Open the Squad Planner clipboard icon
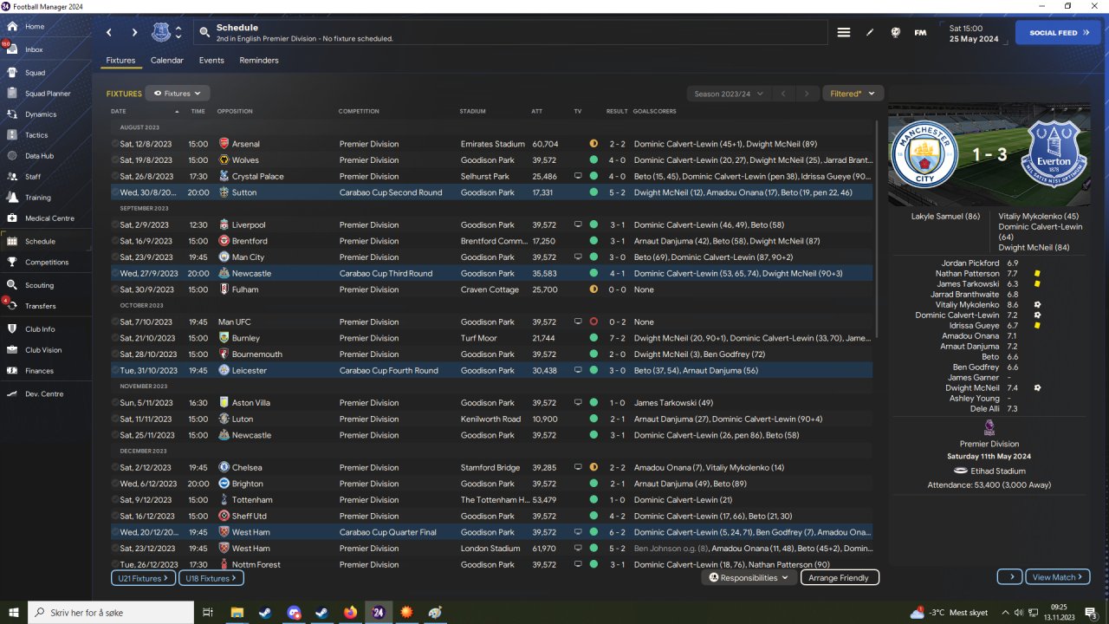 click(12, 94)
